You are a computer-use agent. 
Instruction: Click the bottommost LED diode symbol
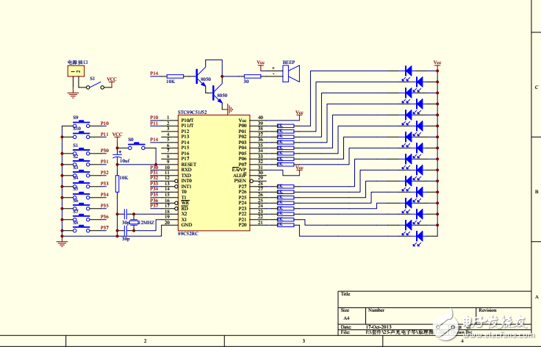click(x=420, y=236)
